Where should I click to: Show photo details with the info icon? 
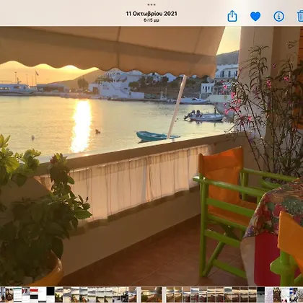[279, 17]
